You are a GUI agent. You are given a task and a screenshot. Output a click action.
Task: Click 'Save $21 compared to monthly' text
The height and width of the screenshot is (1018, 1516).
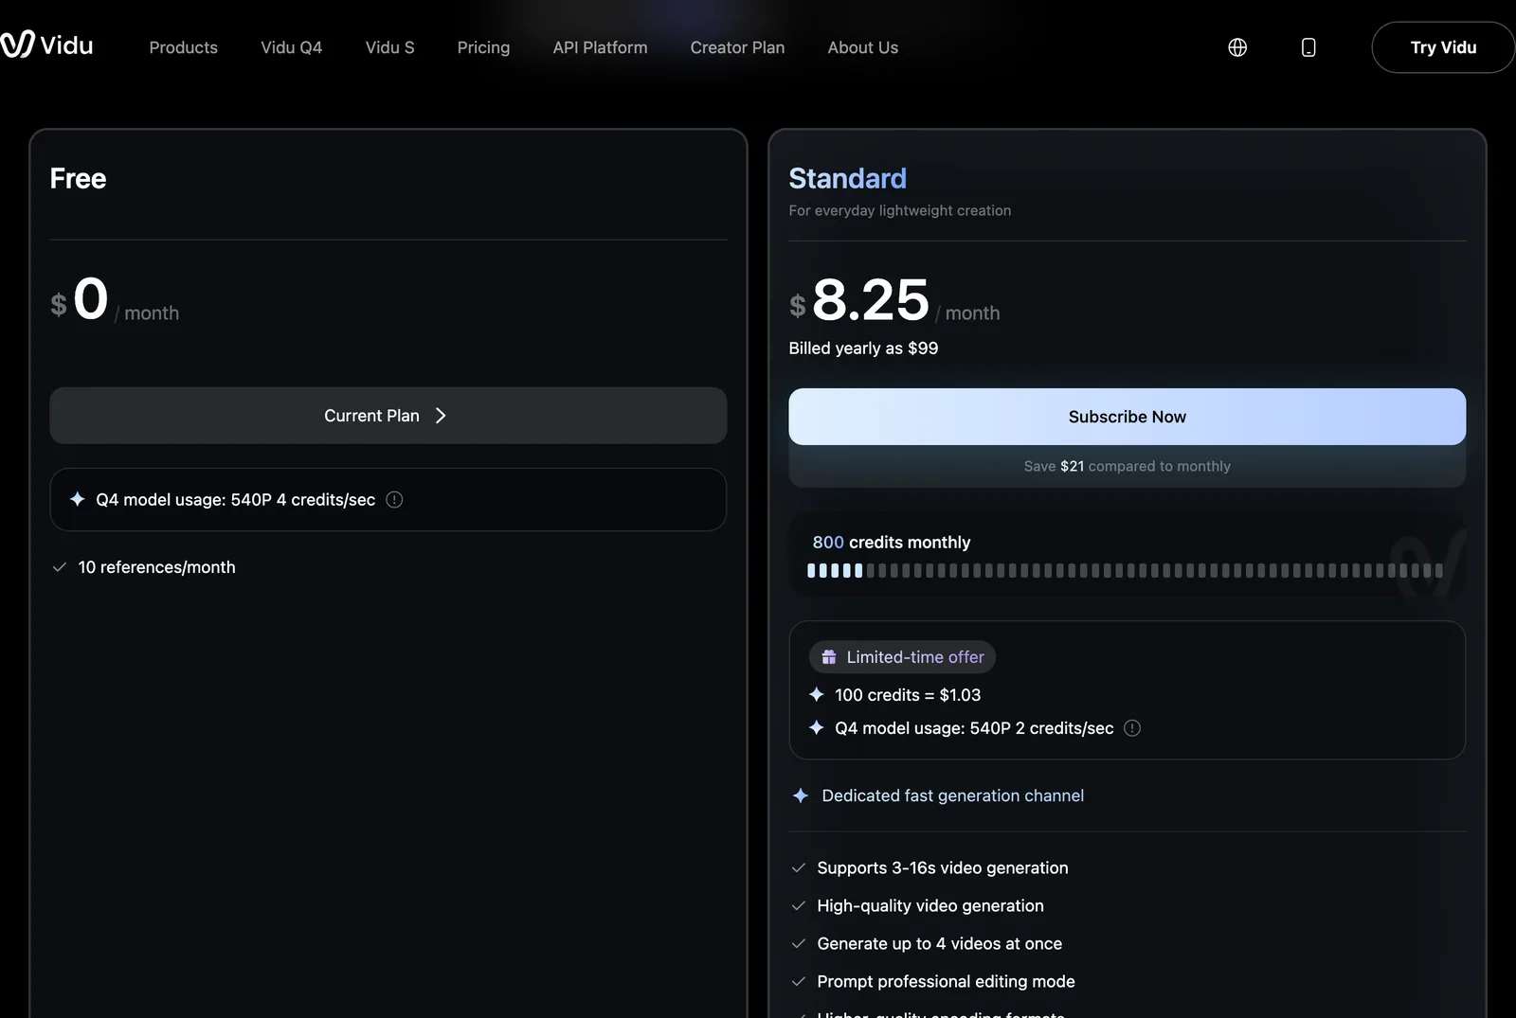[1127, 466]
